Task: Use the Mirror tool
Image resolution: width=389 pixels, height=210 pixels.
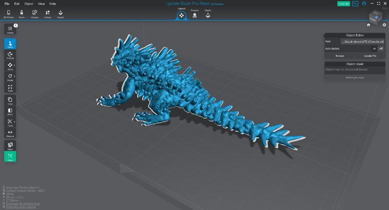Action: [10, 112]
